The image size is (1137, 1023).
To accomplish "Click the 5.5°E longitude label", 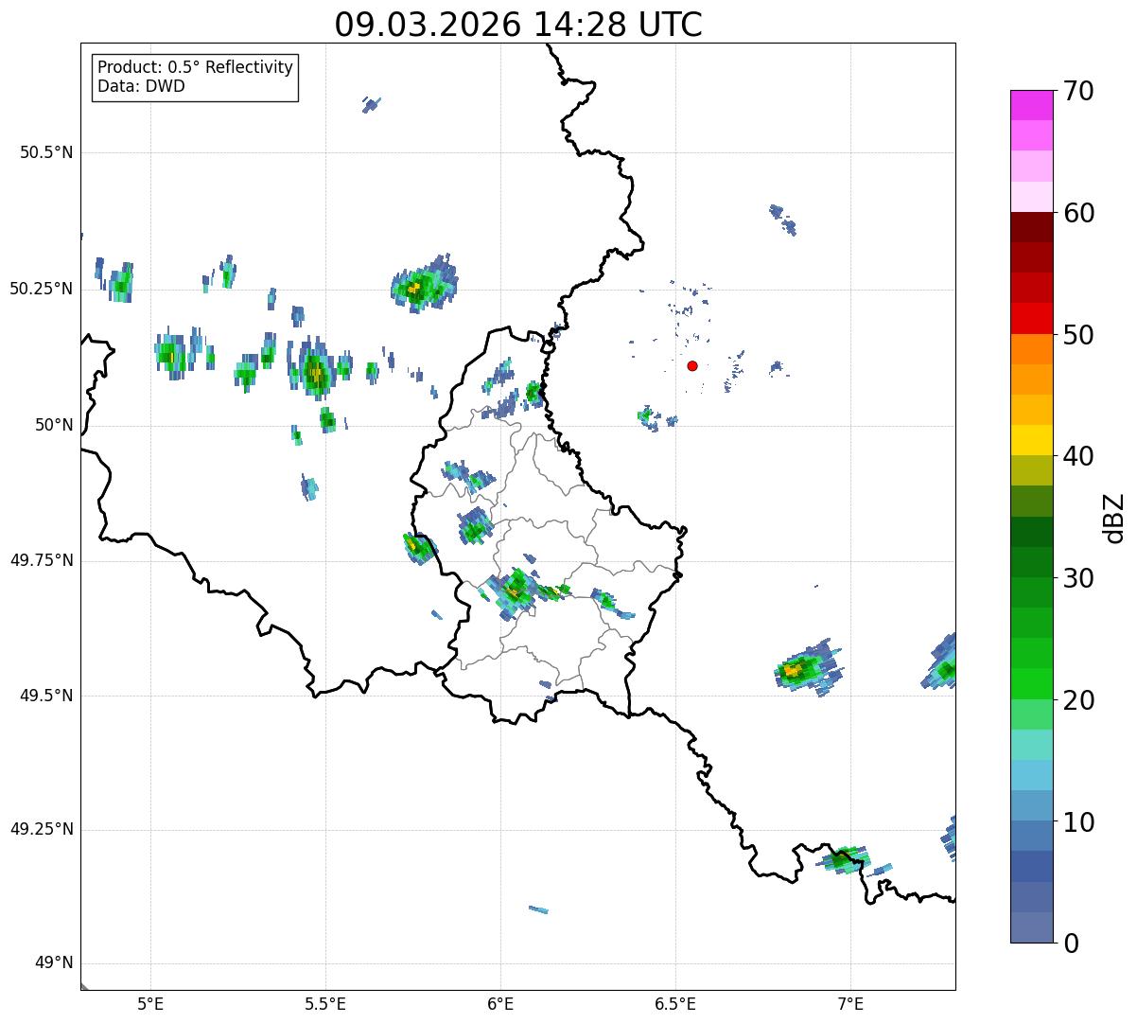I will click(x=325, y=1003).
